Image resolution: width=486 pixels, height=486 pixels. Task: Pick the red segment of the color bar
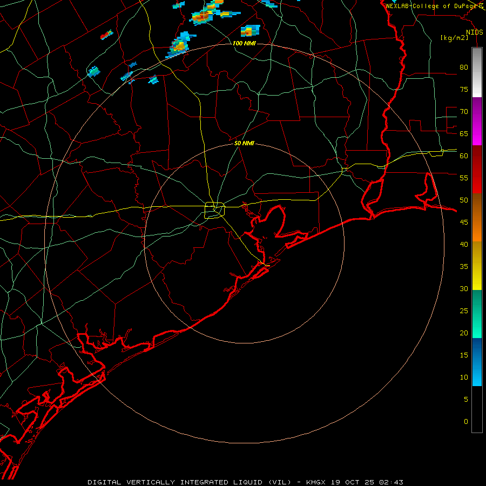click(477, 169)
